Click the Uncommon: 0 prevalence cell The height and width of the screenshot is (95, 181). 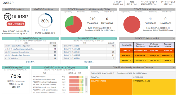140,60
